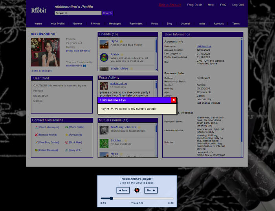Click nikkiisonline link in Posts Activity
The image size is (275, 211).
tap(118, 83)
